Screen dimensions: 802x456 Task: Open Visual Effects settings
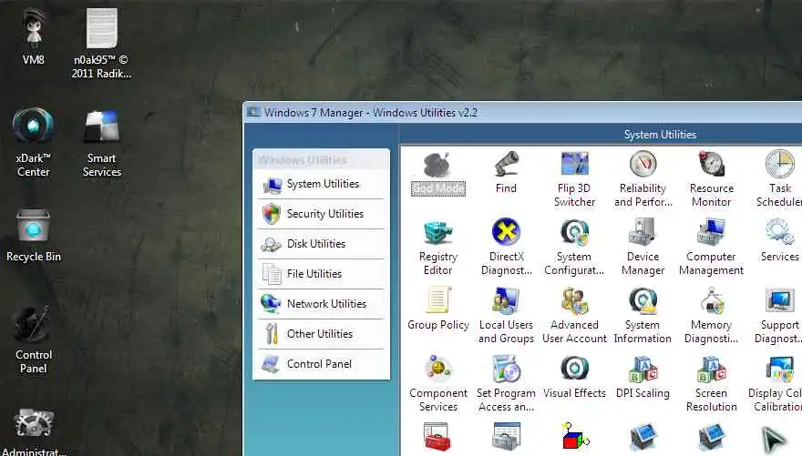click(574, 378)
